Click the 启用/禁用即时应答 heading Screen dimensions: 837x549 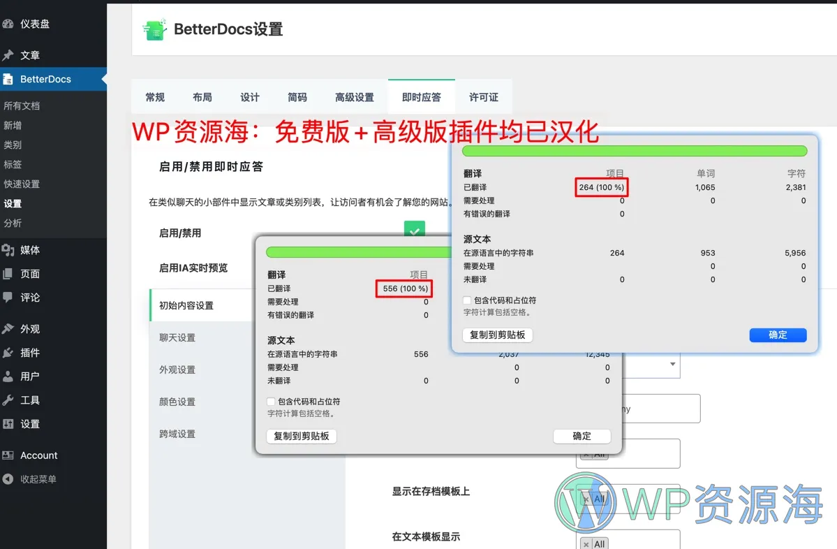click(x=211, y=167)
